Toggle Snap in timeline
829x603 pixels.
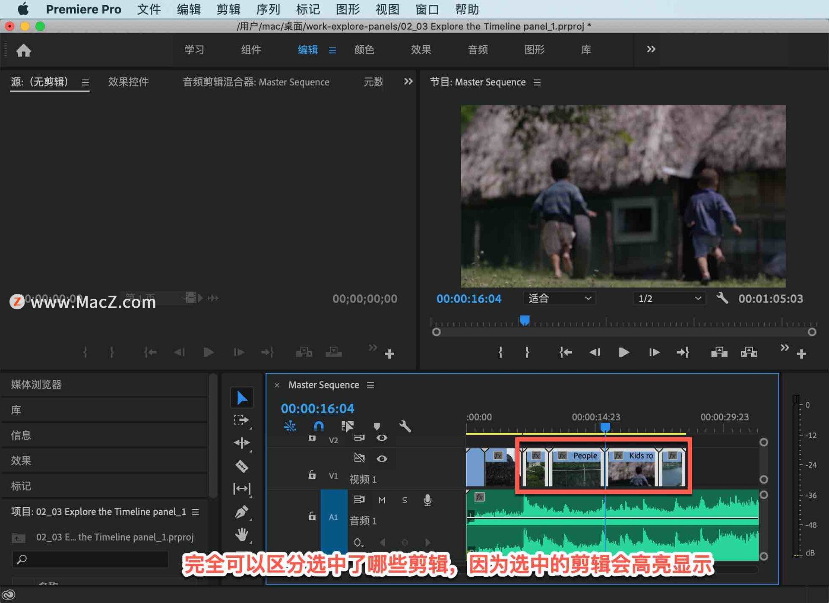pos(319,426)
